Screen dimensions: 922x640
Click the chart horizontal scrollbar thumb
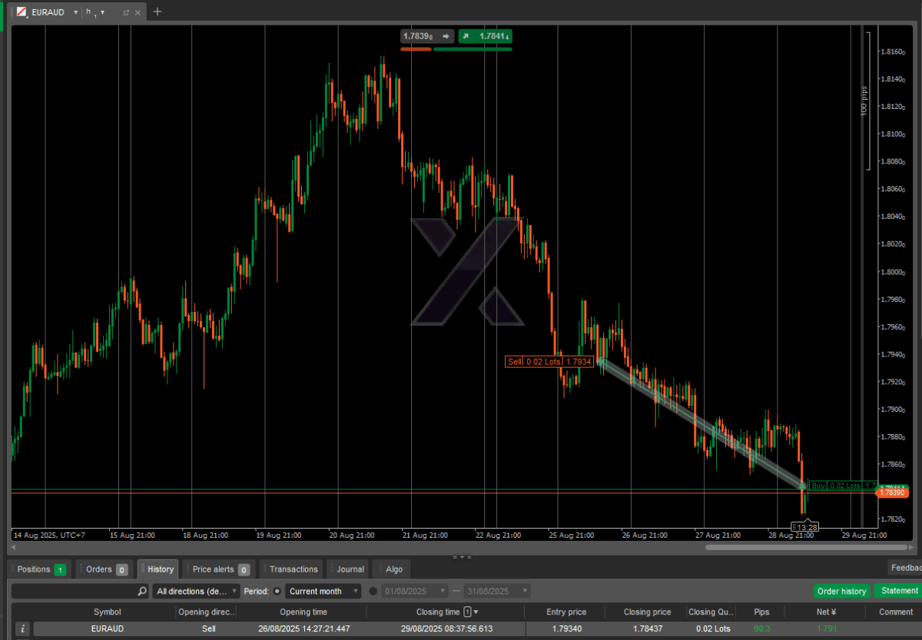click(x=806, y=547)
